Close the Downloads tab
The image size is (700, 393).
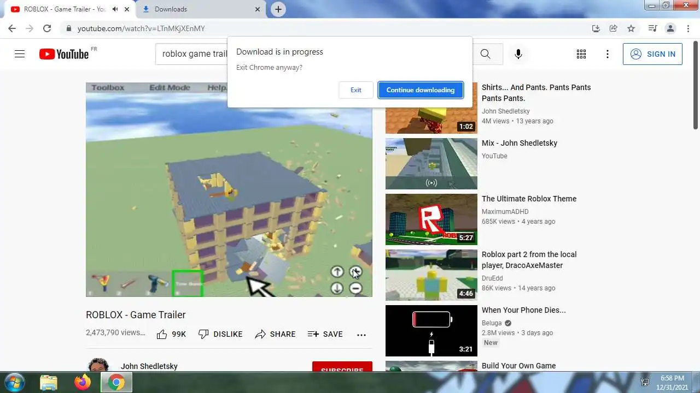coord(258,9)
